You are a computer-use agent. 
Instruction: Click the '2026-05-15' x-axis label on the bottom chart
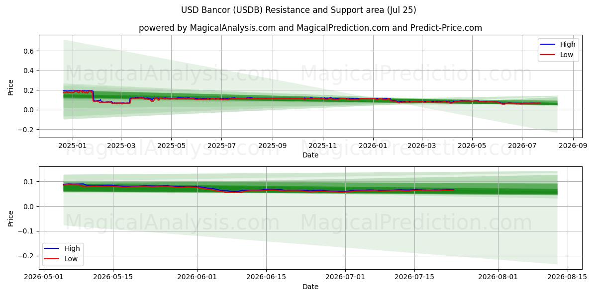112,278
